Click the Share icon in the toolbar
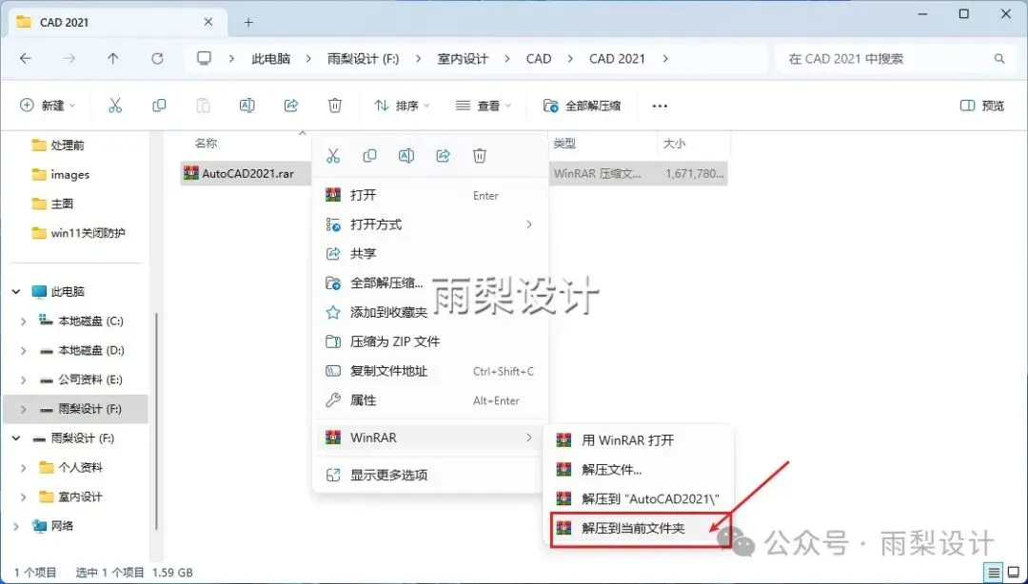The width and height of the screenshot is (1028, 584). tap(291, 106)
